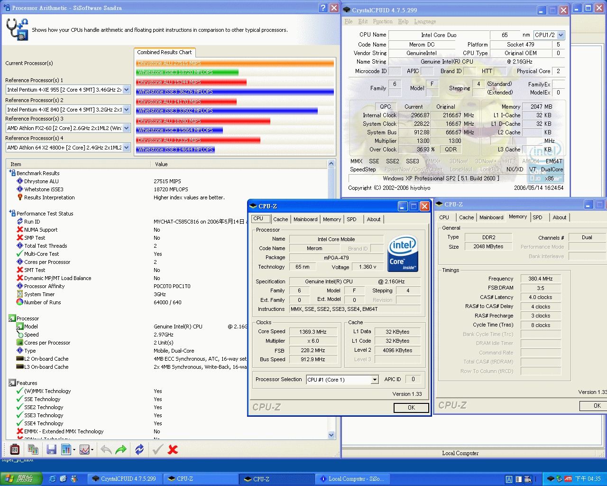Switch to Memory tab in front CPU-Z

pyautogui.click(x=332, y=219)
